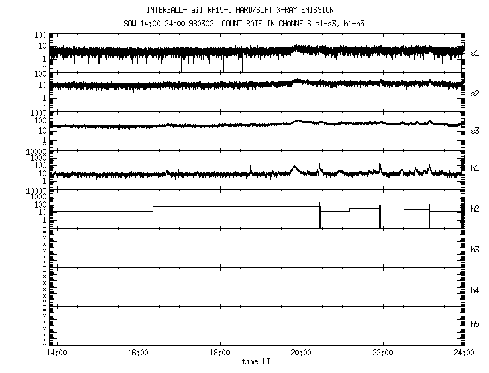The height and width of the screenshot is (373, 489).
Task: Click the 24:00 time axis tick label
Action: click(464, 353)
